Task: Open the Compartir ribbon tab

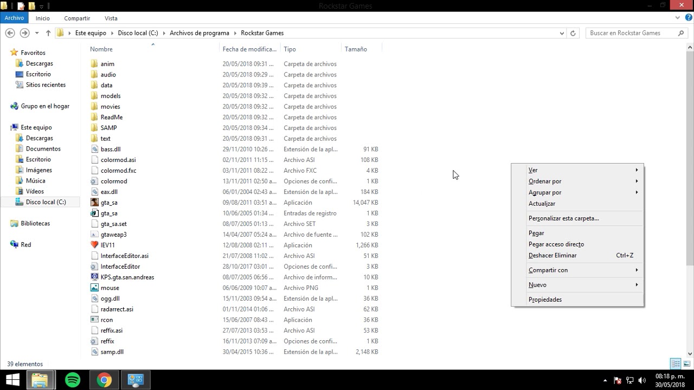Action: [77, 18]
